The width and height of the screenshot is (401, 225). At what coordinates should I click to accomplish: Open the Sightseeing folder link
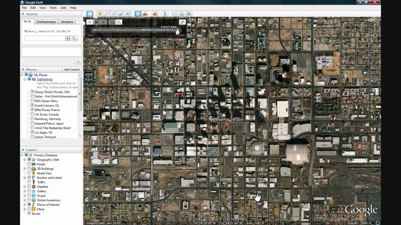45,79
